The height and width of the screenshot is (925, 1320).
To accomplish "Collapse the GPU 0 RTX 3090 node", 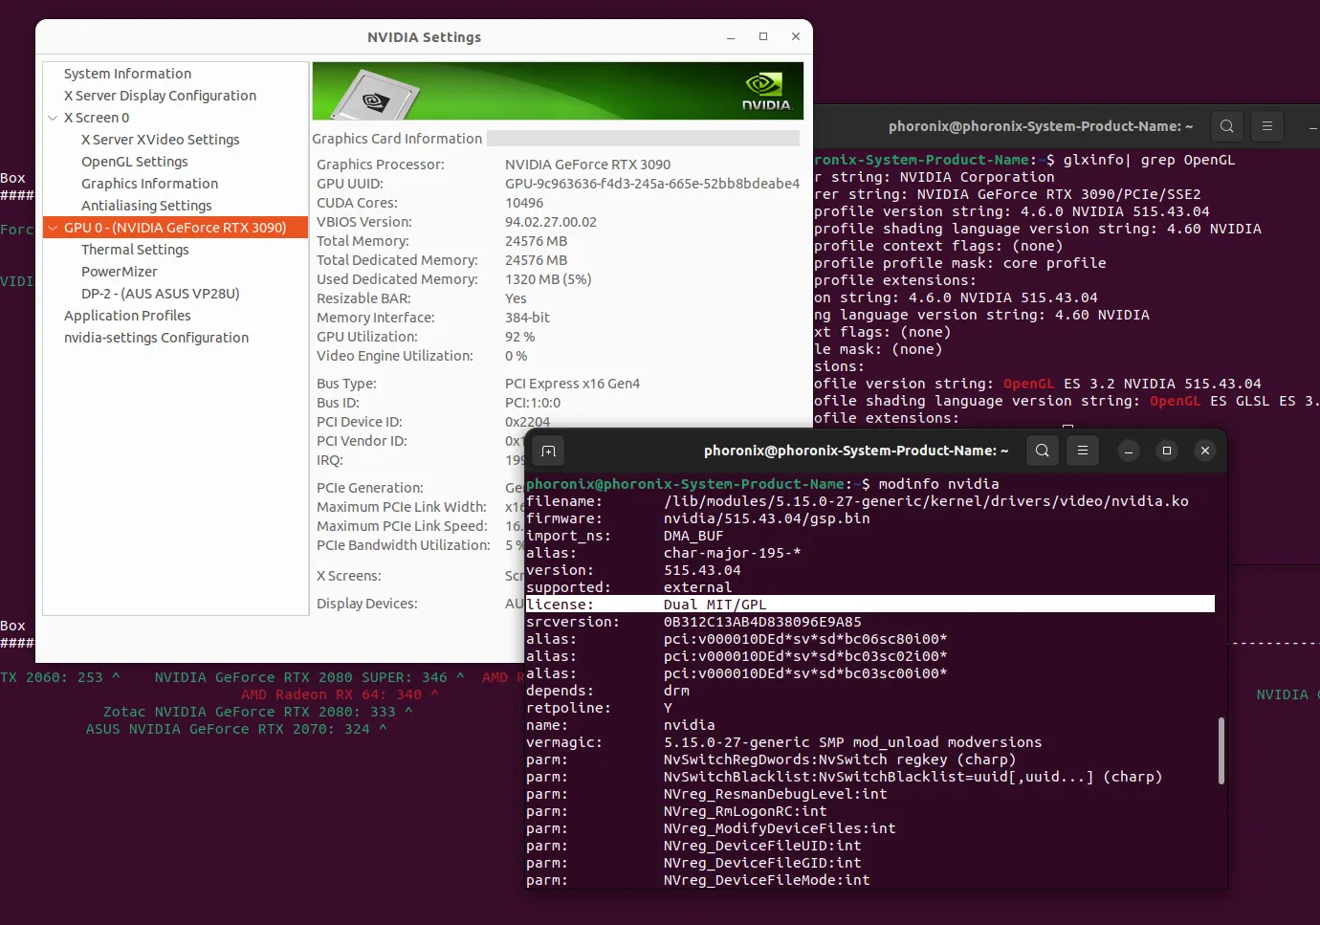I will pyautogui.click(x=53, y=228).
